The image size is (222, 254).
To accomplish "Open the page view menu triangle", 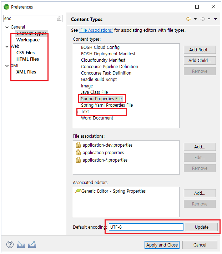I will [216, 19].
